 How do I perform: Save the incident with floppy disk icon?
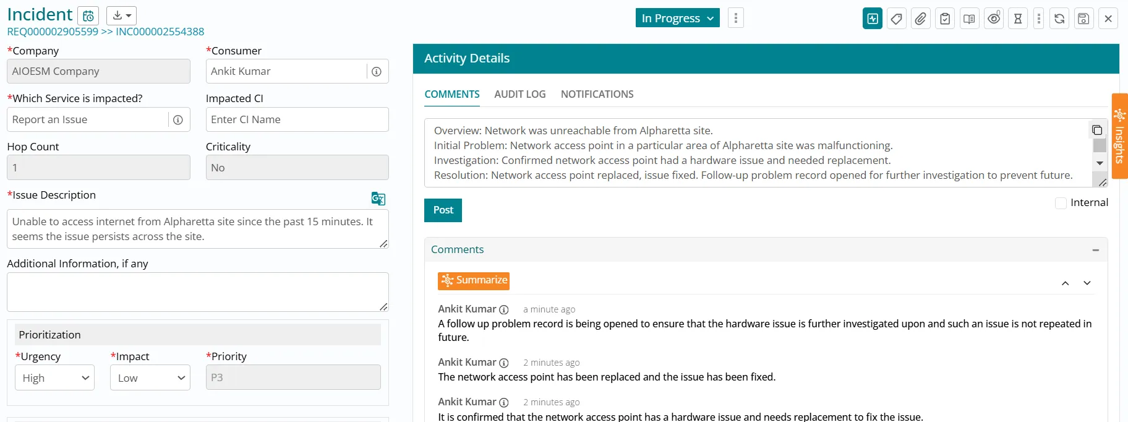click(x=1083, y=19)
